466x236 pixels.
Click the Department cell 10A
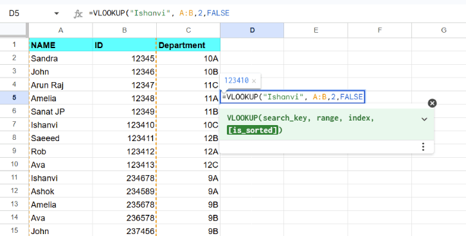188,58
